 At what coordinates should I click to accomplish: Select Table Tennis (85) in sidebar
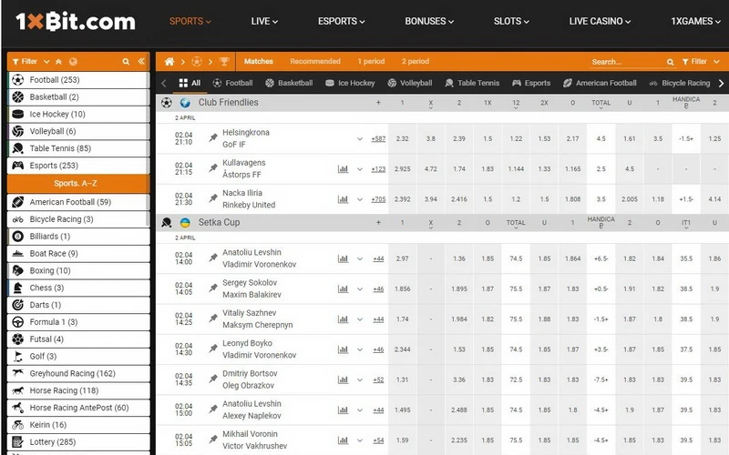78,148
